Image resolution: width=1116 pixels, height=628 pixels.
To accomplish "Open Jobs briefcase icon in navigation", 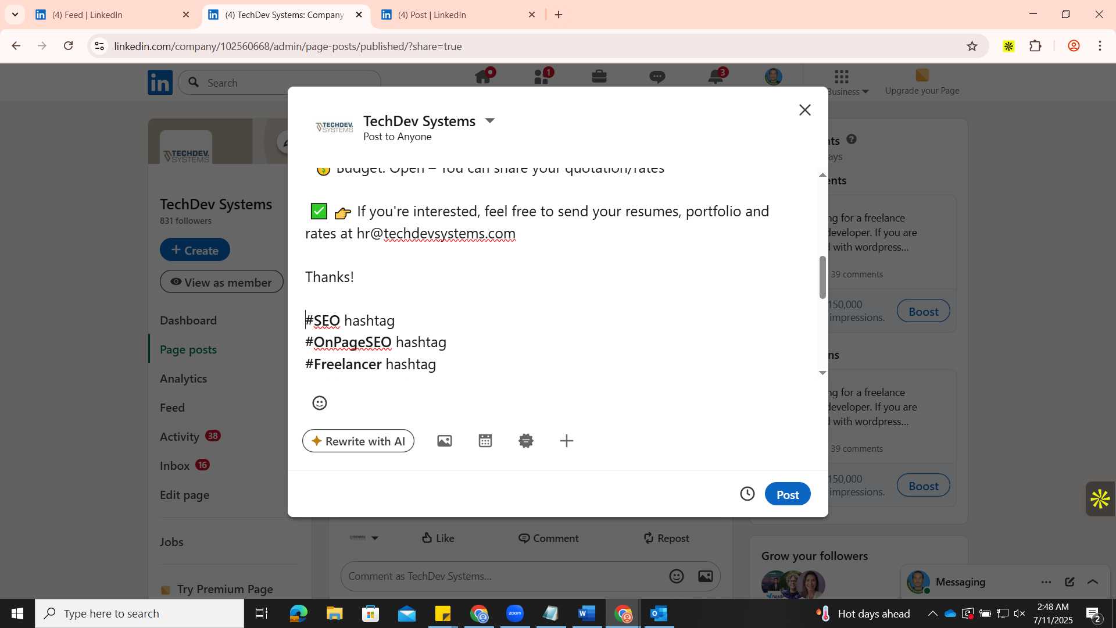I will click(x=599, y=77).
